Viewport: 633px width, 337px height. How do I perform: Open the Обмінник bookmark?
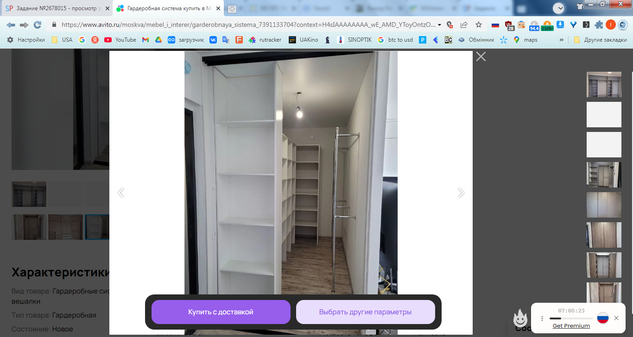tap(476, 40)
